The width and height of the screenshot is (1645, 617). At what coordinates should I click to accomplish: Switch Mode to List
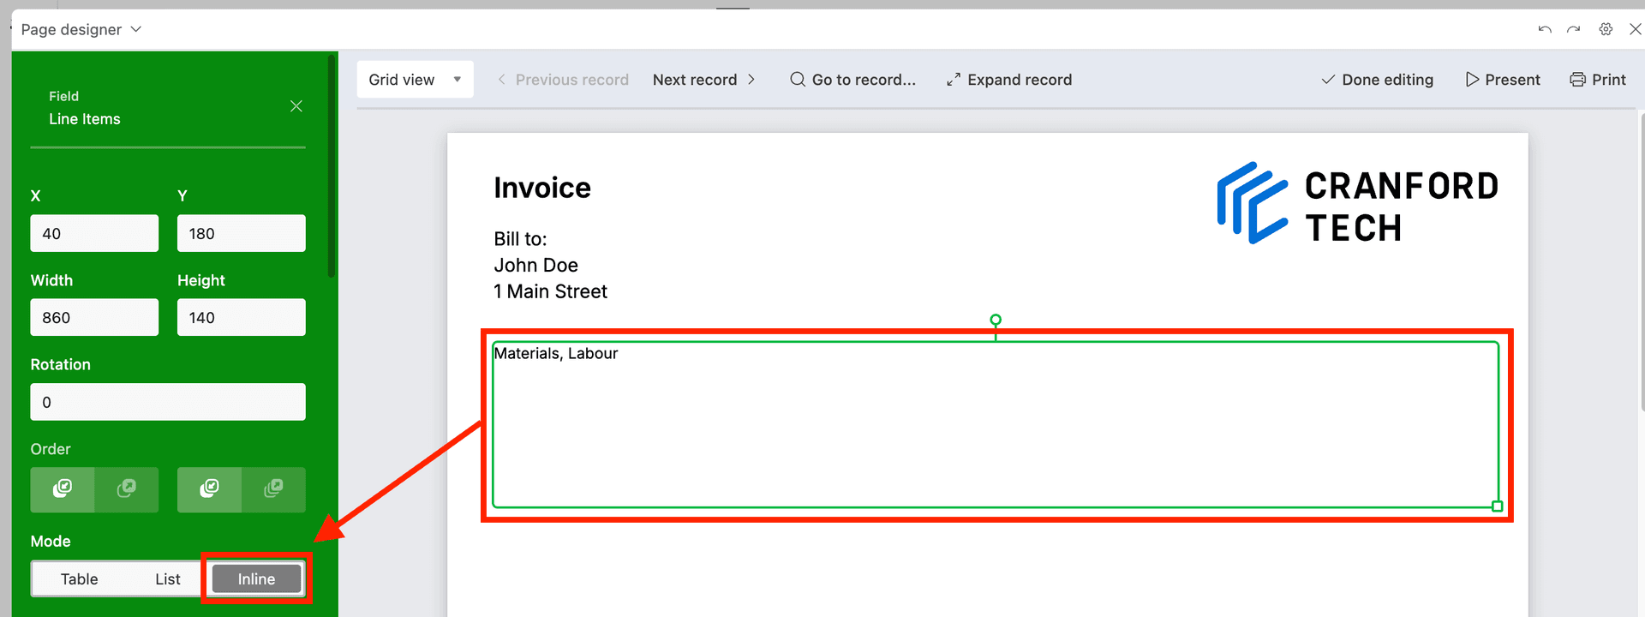(x=168, y=579)
